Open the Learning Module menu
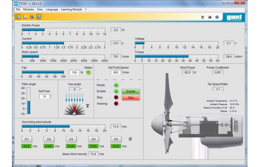This screenshot has height=167, width=259. tap(71, 9)
